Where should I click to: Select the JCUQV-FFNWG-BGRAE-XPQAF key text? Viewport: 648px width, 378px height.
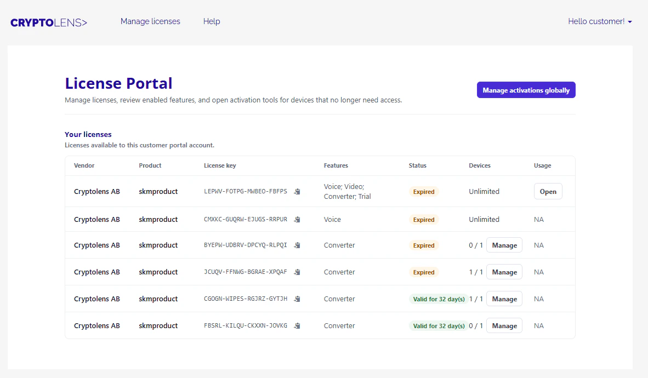(x=246, y=272)
